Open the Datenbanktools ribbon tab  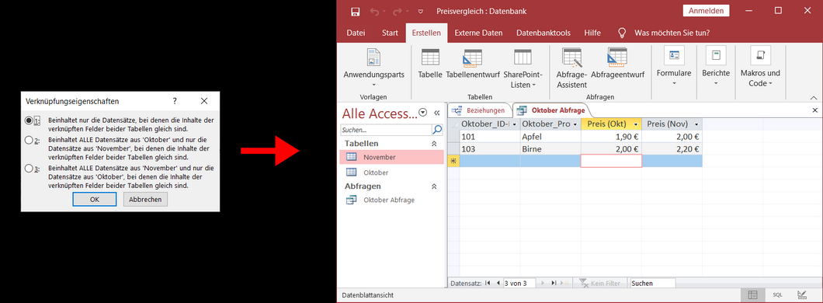click(x=543, y=33)
